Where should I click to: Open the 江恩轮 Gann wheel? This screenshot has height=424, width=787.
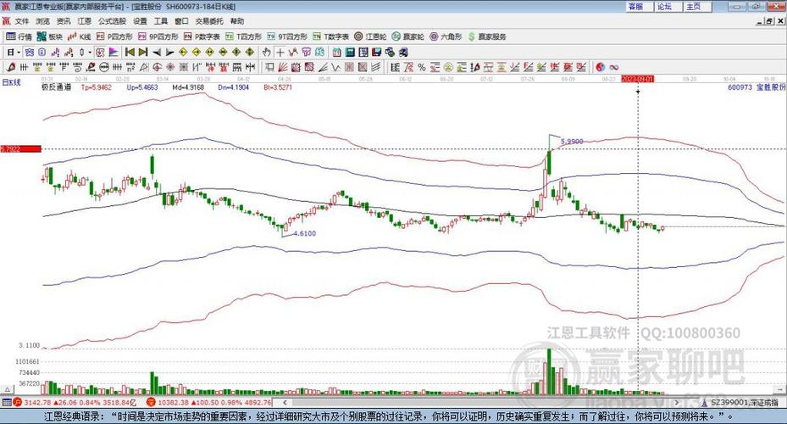[x=370, y=36]
